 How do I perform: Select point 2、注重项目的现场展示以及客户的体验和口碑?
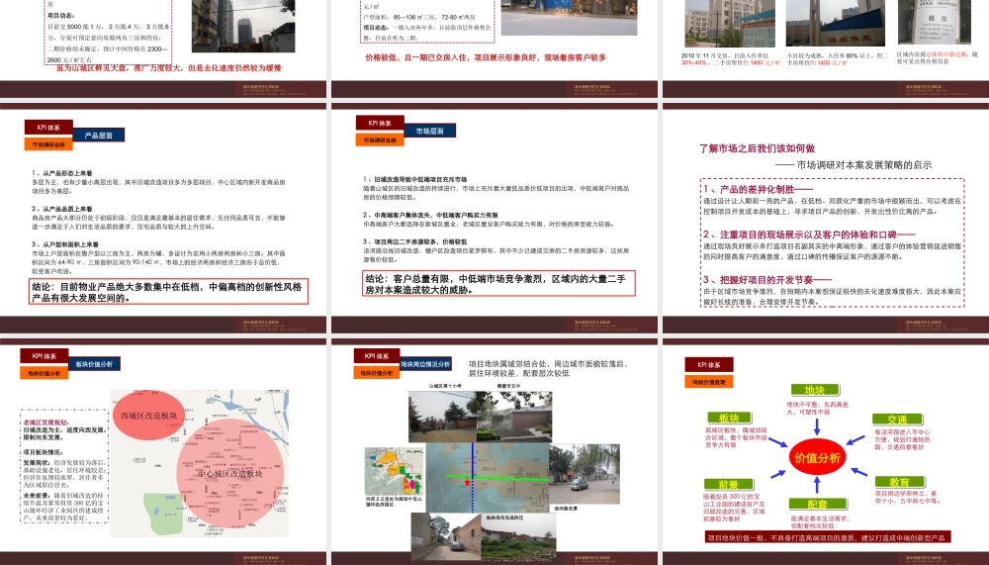(809, 235)
